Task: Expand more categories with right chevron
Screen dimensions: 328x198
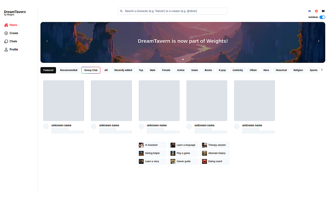Action: (x=322, y=70)
